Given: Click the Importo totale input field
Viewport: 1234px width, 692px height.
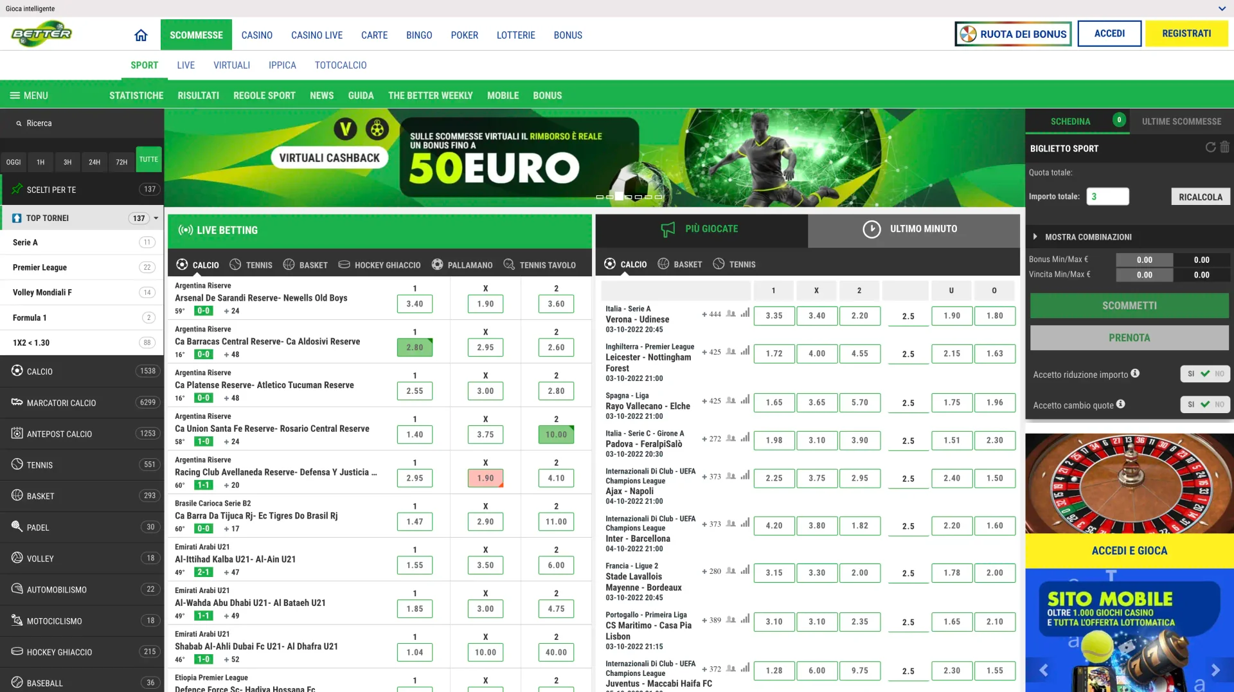Looking at the screenshot, I should [x=1107, y=197].
